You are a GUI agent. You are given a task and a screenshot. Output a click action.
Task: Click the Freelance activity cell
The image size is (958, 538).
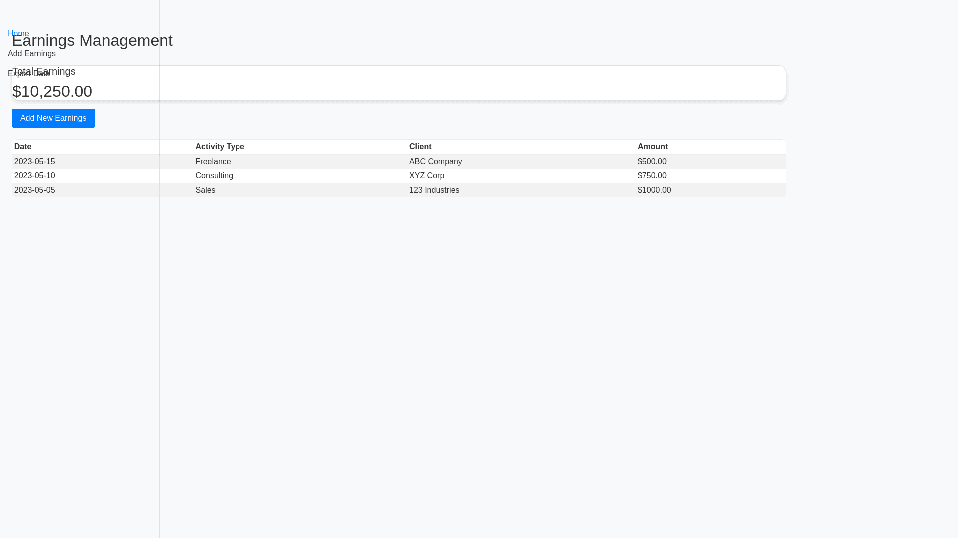pyautogui.click(x=213, y=162)
